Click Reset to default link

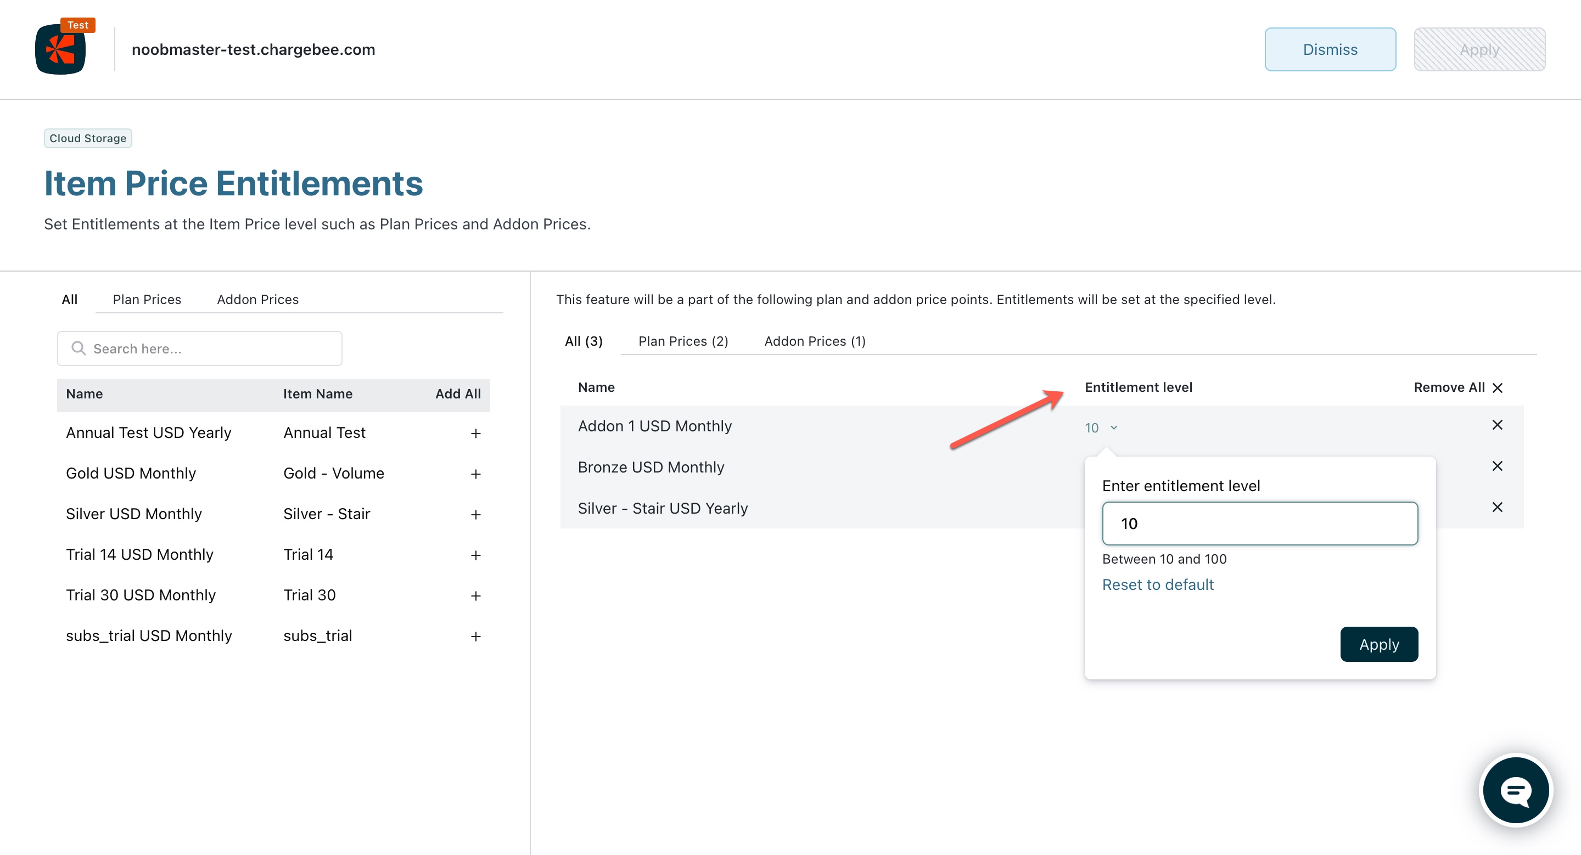coord(1158,584)
